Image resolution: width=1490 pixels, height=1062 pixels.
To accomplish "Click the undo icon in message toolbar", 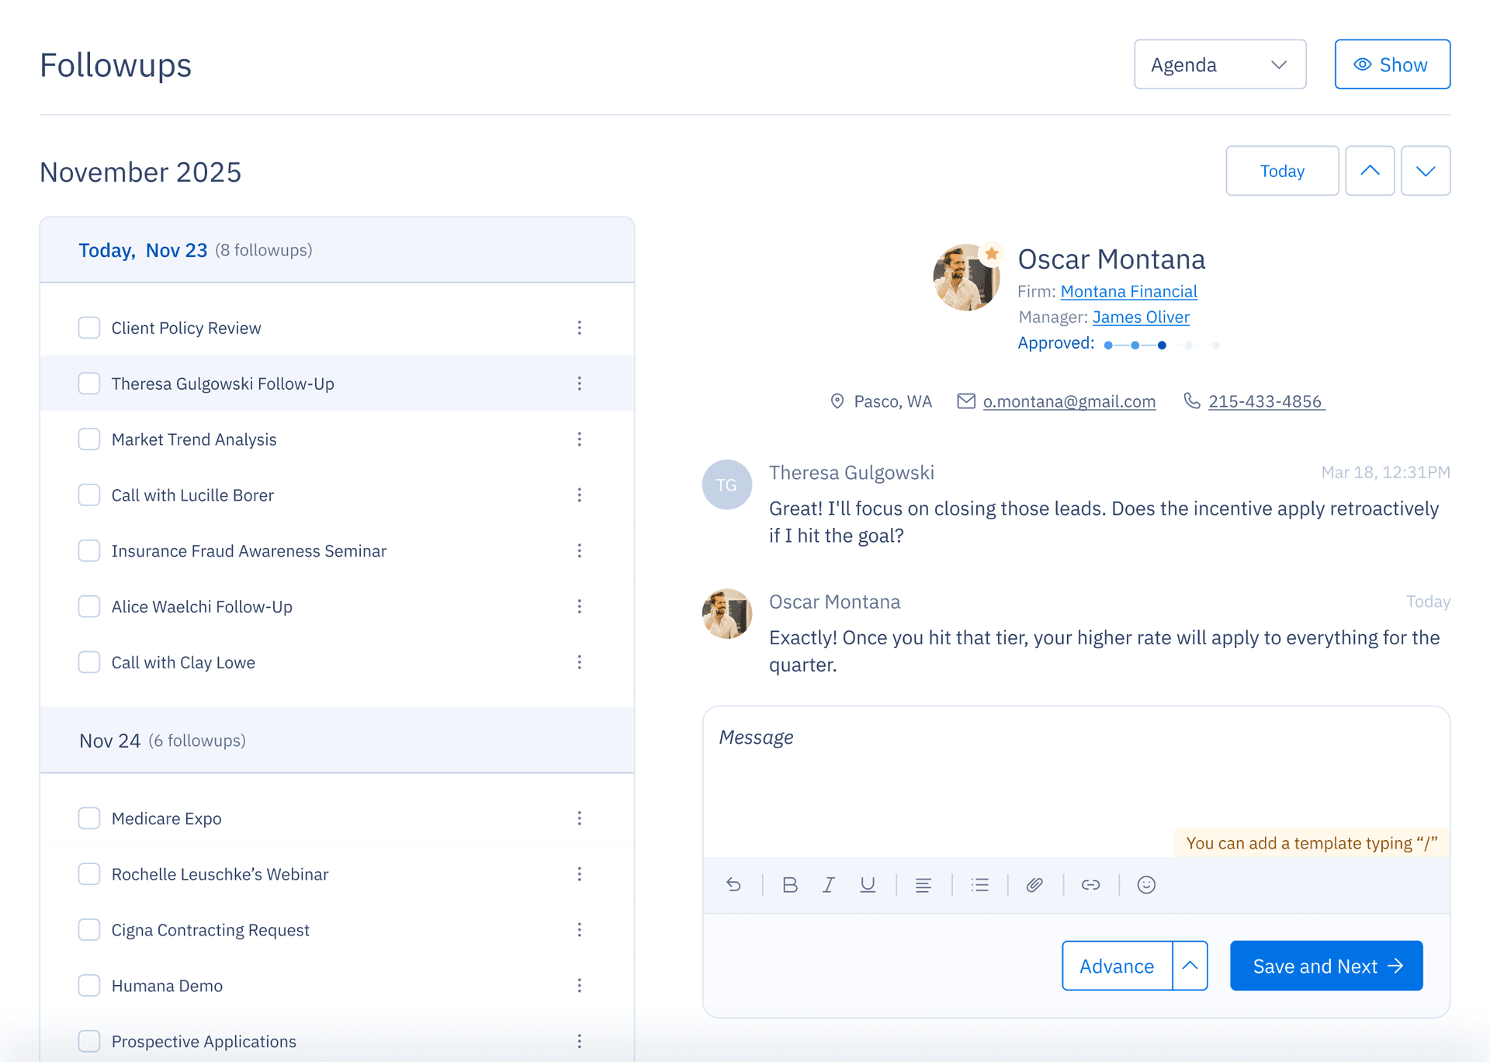I will (733, 885).
